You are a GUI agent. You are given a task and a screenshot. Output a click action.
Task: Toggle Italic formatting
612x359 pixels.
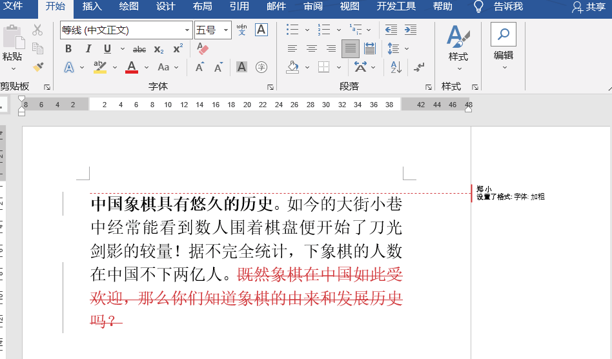click(88, 49)
